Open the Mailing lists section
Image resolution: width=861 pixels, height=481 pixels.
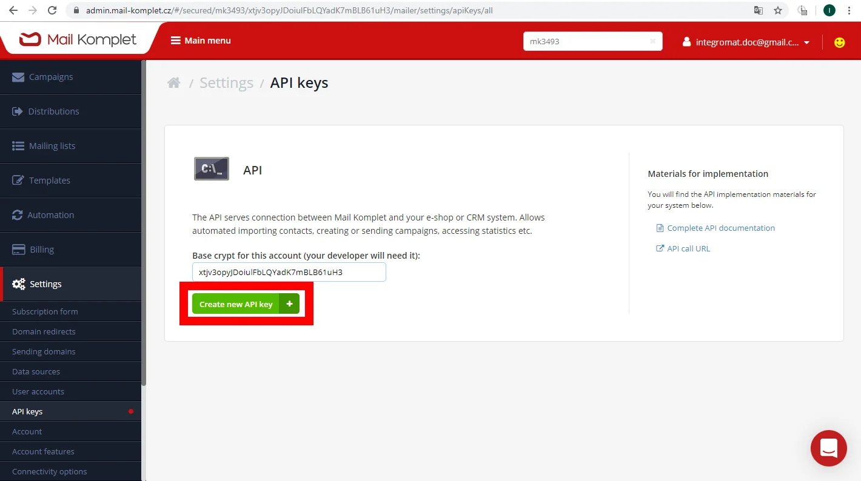70,146
